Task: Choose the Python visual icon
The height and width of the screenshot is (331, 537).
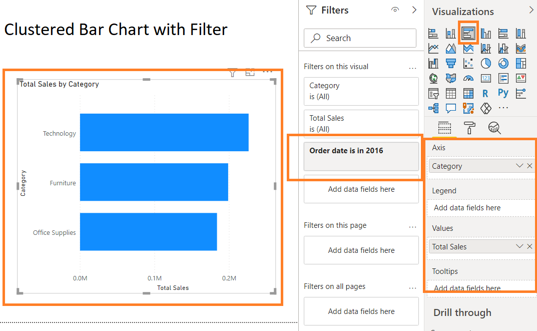Action: pos(503,93)
